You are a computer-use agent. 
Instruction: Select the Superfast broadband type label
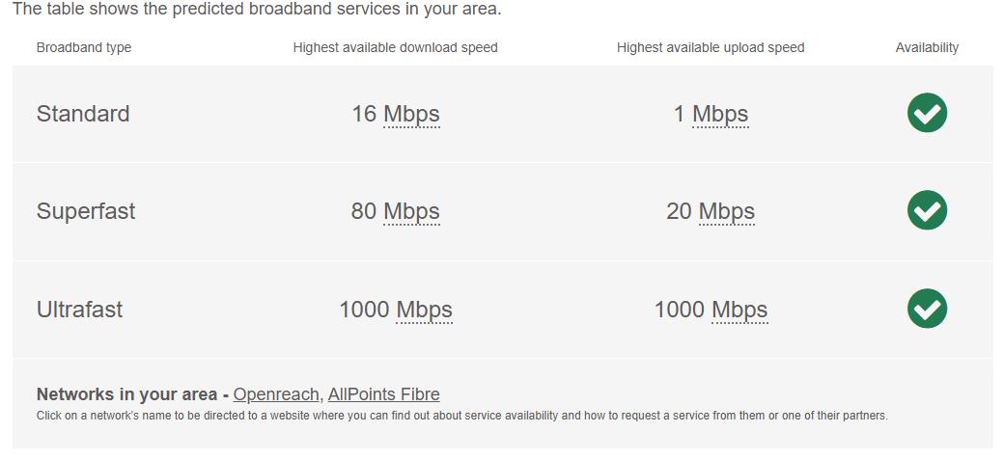click(86, 211)
